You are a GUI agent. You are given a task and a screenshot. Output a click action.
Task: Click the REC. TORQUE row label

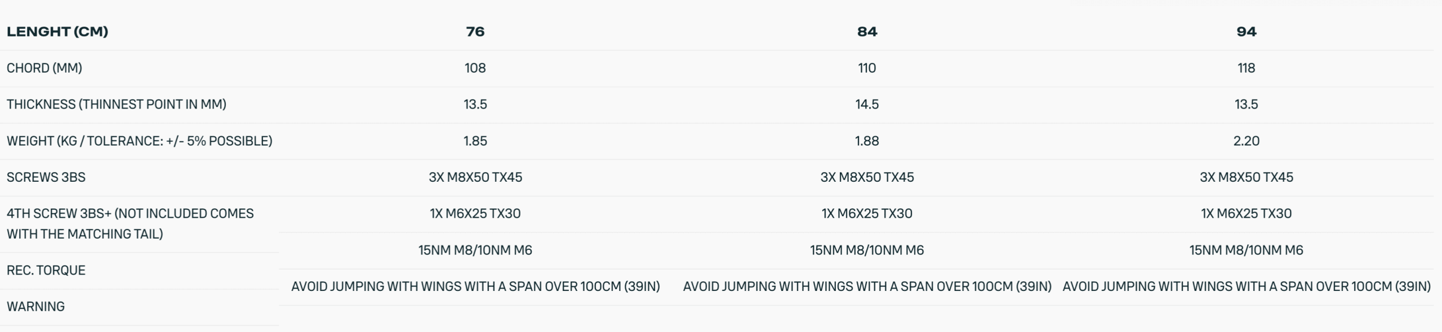(46, 270)
